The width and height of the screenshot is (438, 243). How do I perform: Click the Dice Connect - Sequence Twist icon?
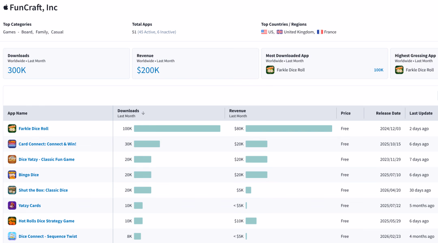(12, 236)
